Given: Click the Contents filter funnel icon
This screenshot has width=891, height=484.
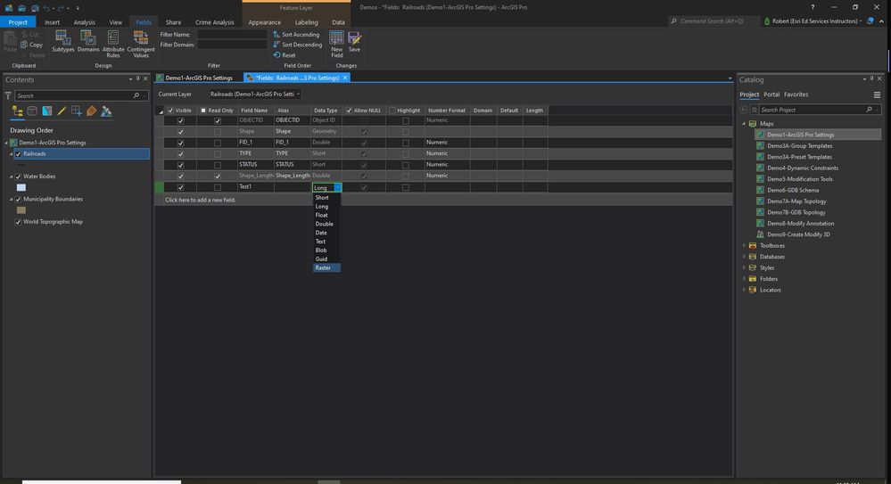Looking at the screenshot, I should point(8,95).
